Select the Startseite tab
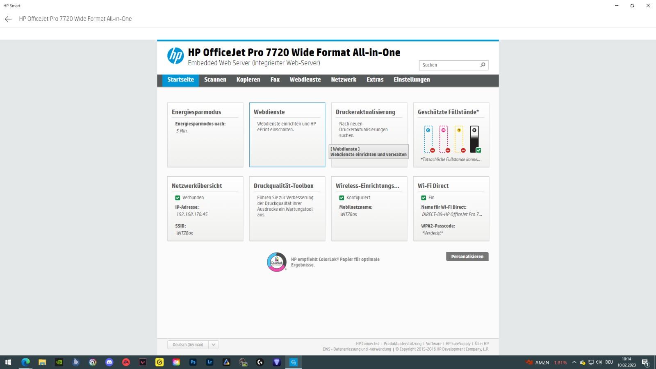Screen dimensions: 656x369 click(180, 80)
